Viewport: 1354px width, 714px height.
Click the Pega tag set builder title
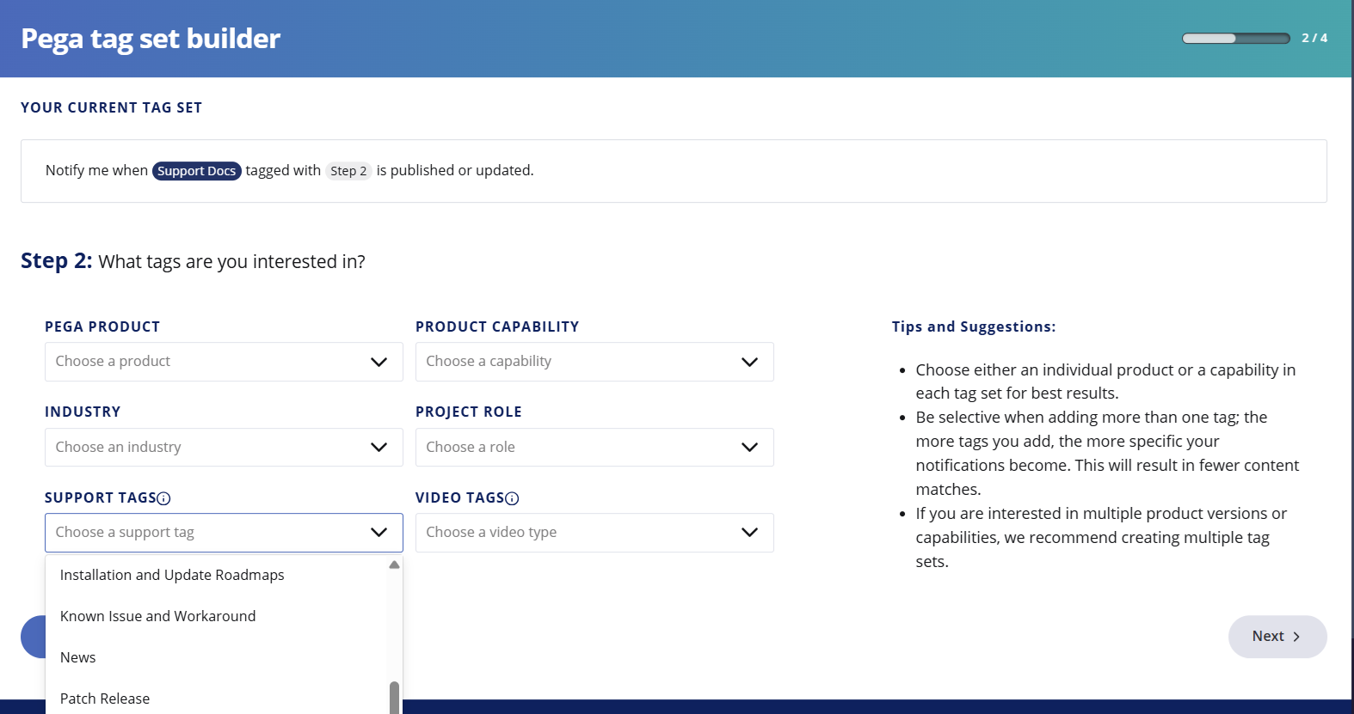(x=151, y=39)
